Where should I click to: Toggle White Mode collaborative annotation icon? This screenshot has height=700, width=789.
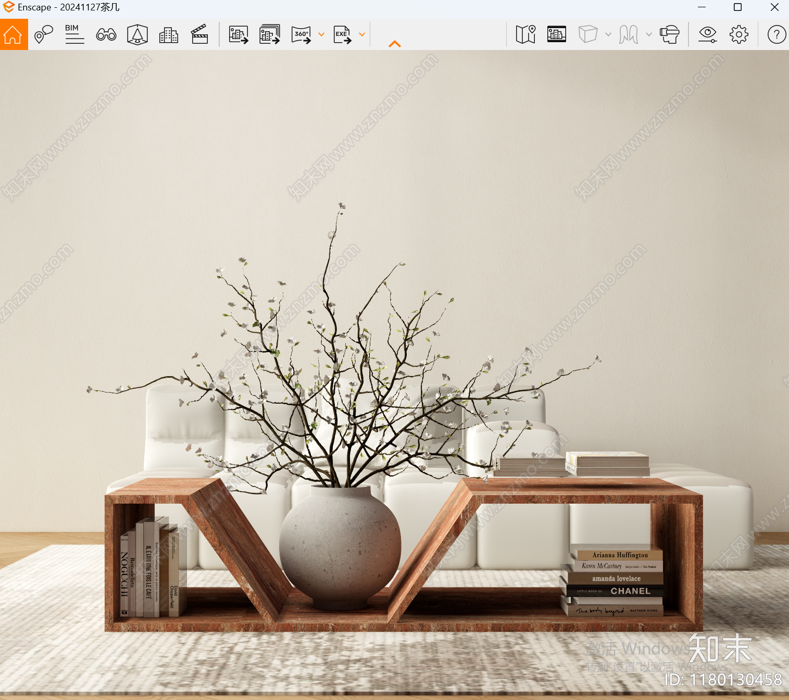coord(137,34)
